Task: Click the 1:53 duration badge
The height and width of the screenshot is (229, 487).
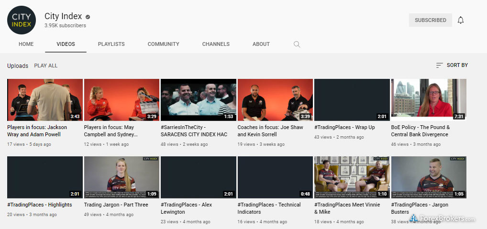Action: point(229,117)
